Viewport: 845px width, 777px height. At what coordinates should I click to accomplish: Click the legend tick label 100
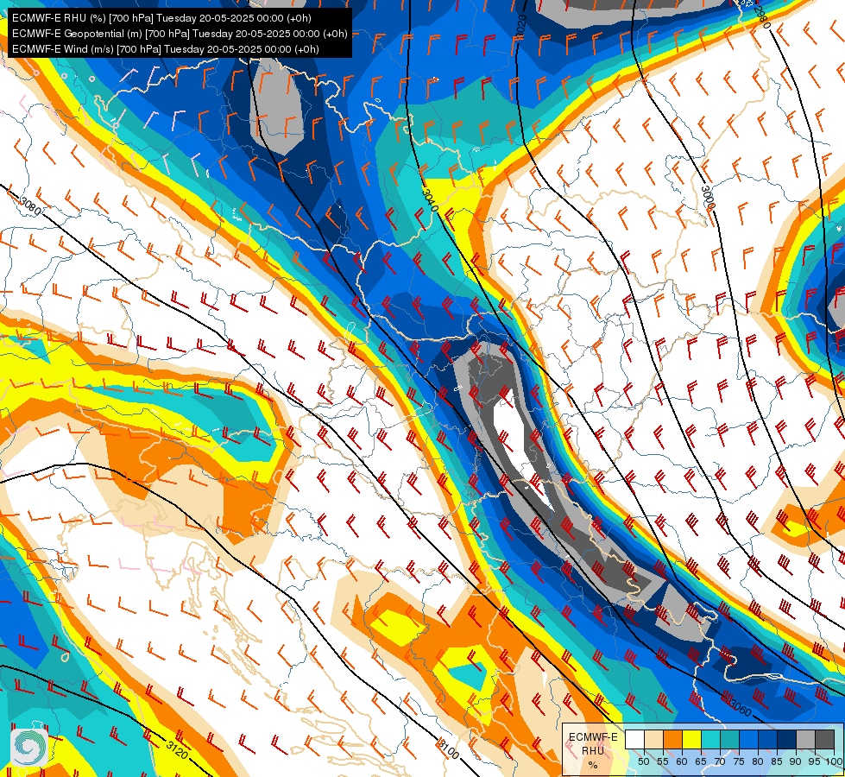click(x=835, y=761)
